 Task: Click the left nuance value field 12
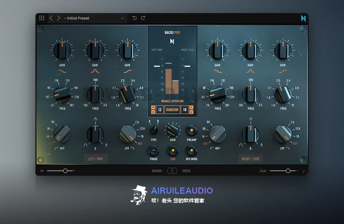tap(160, 110)
